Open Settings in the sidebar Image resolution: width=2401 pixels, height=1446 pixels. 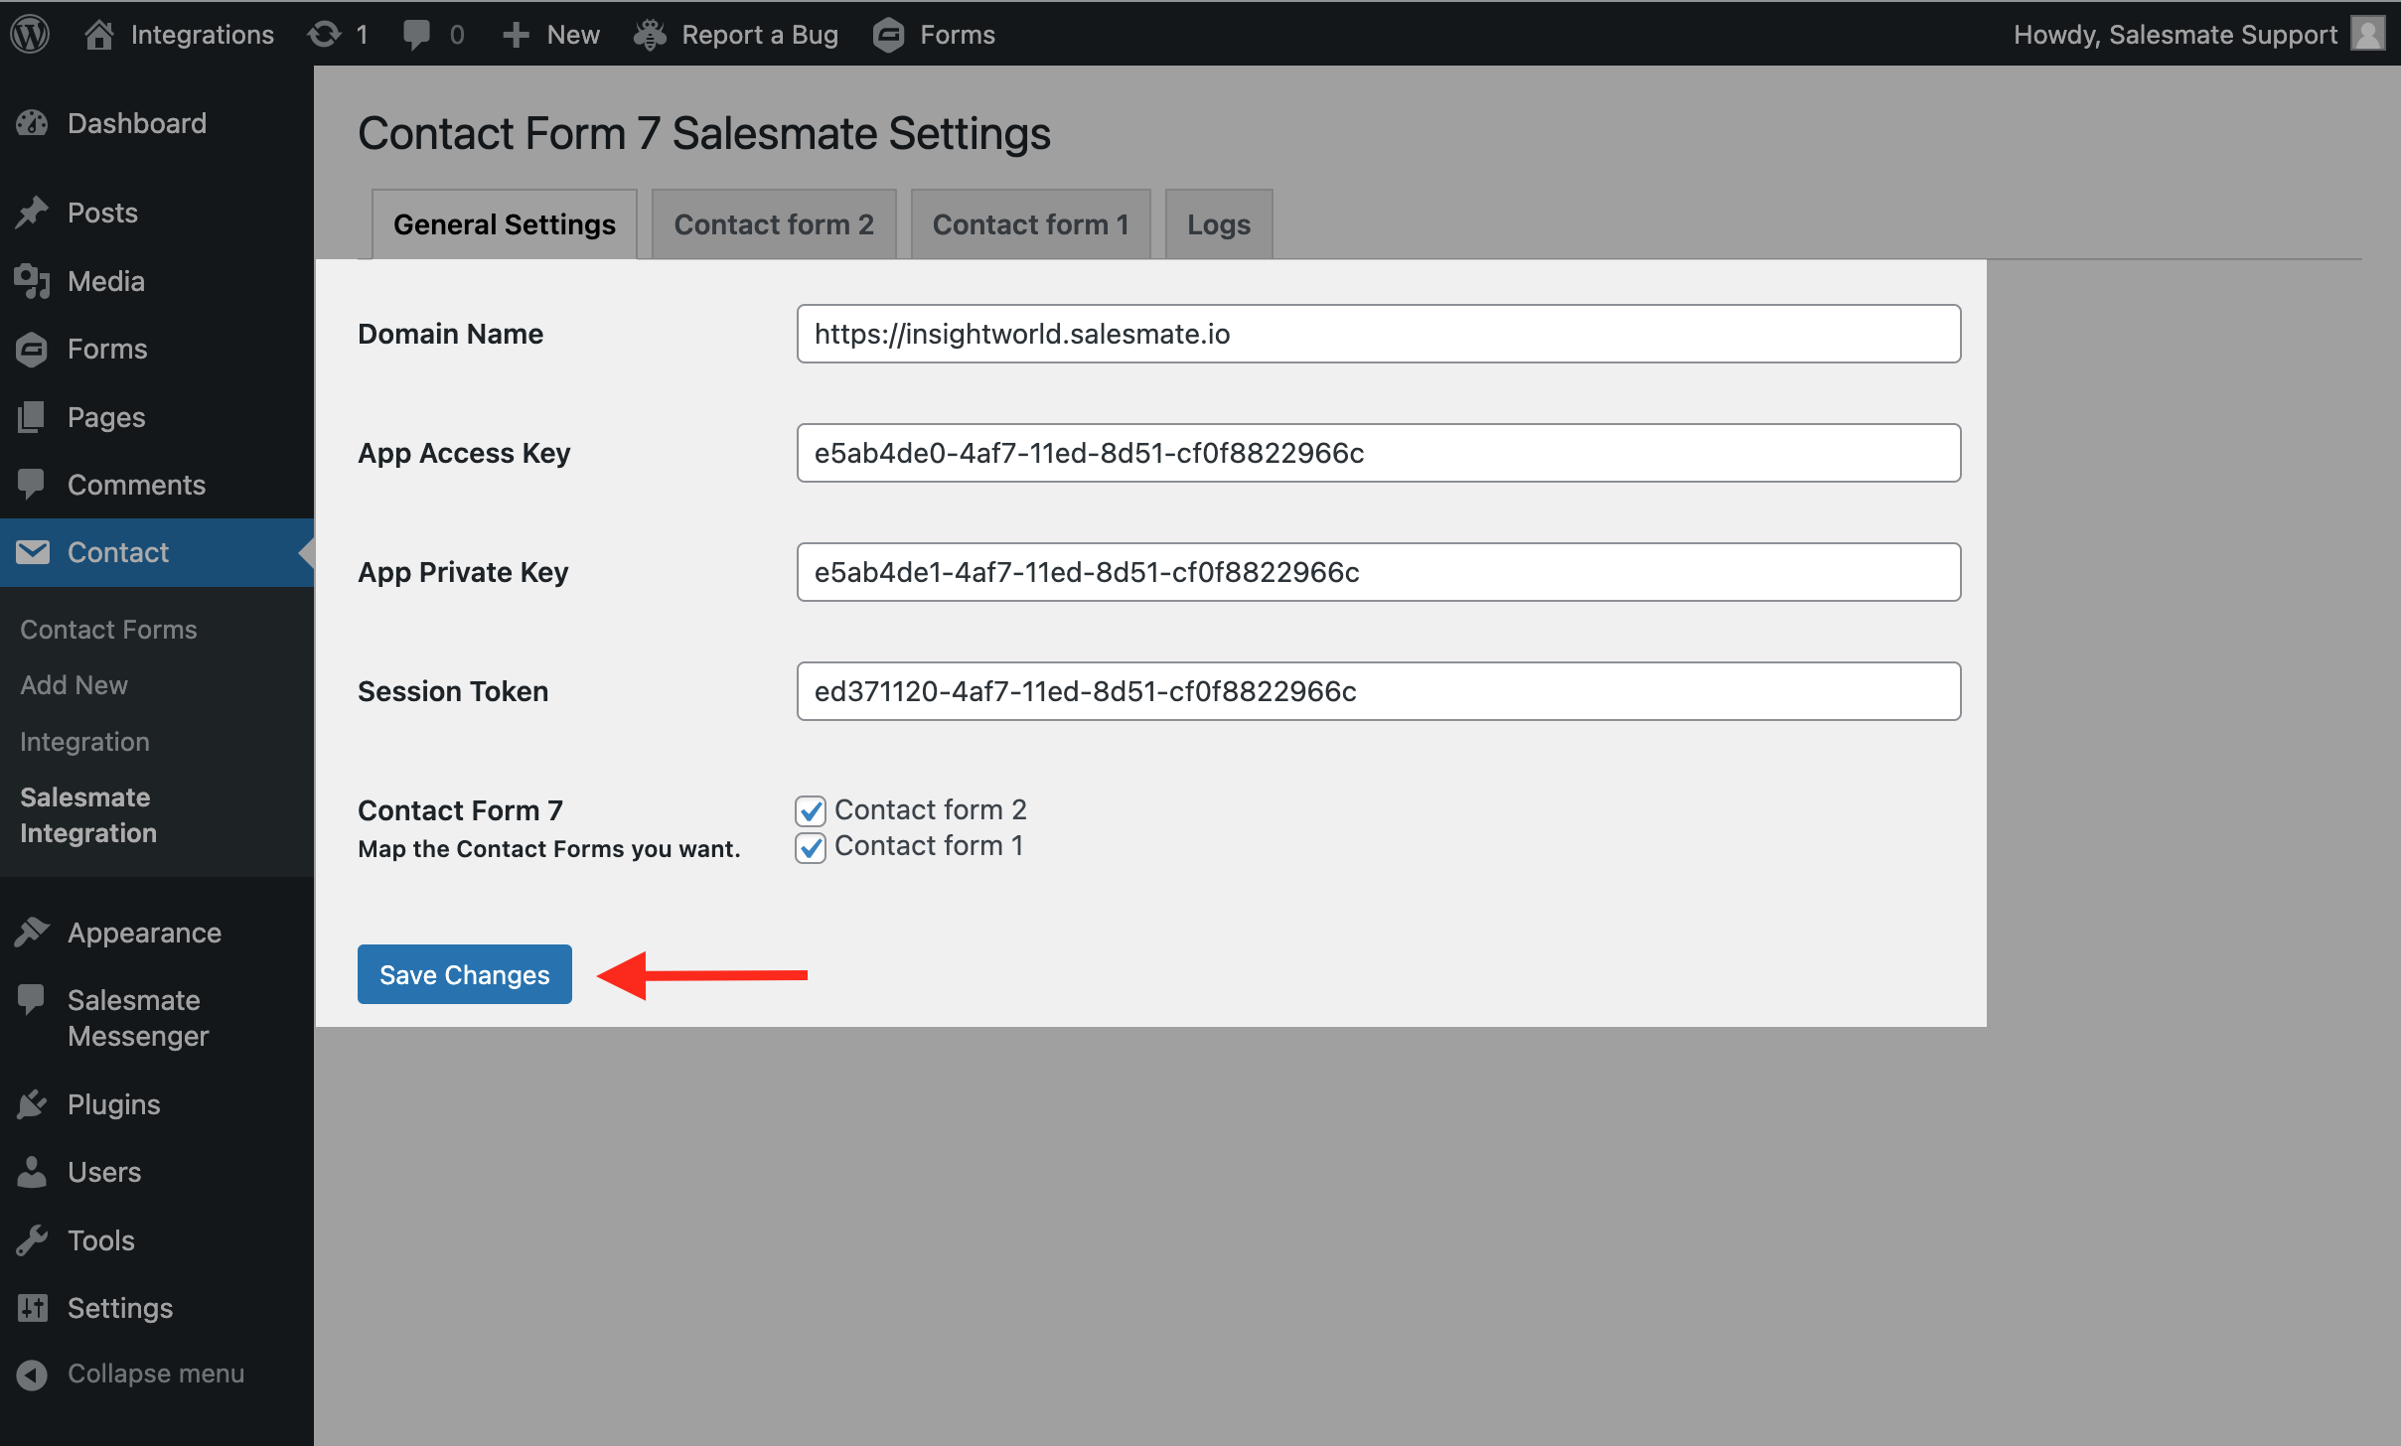(x=120, y=1308)
